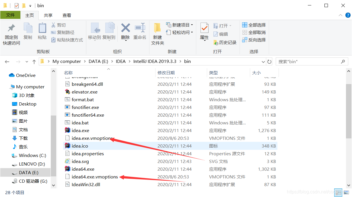Click the Cut (剪切) scissors icon
The height and width of the screenshot is (197, 352).
[53, 25]
